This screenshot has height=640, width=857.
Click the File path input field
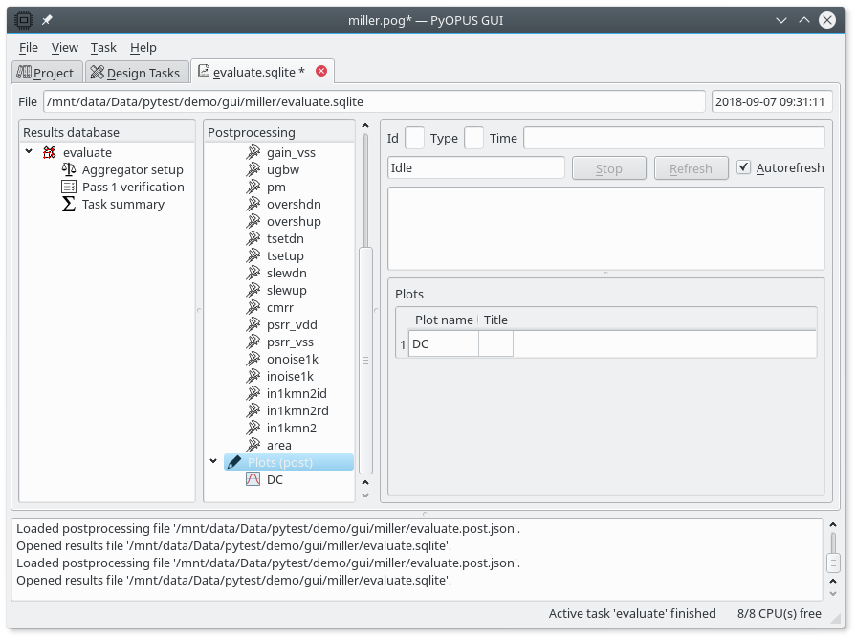[373, 101]
